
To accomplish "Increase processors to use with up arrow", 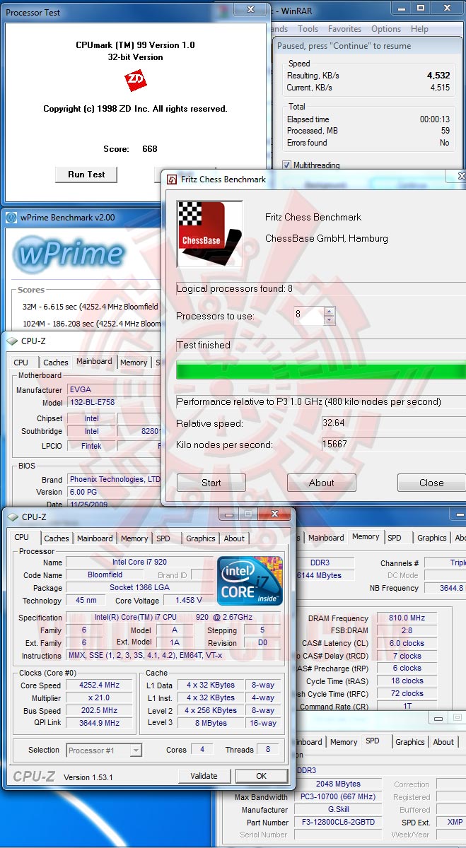I will (x=329, y=311).
